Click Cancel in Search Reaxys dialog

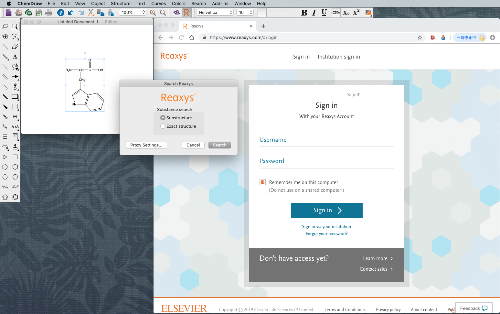click(193, 145)
